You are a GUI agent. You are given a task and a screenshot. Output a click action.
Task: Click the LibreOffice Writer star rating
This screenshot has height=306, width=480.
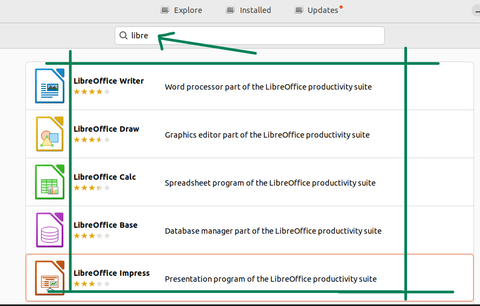(x=92, y=92)
